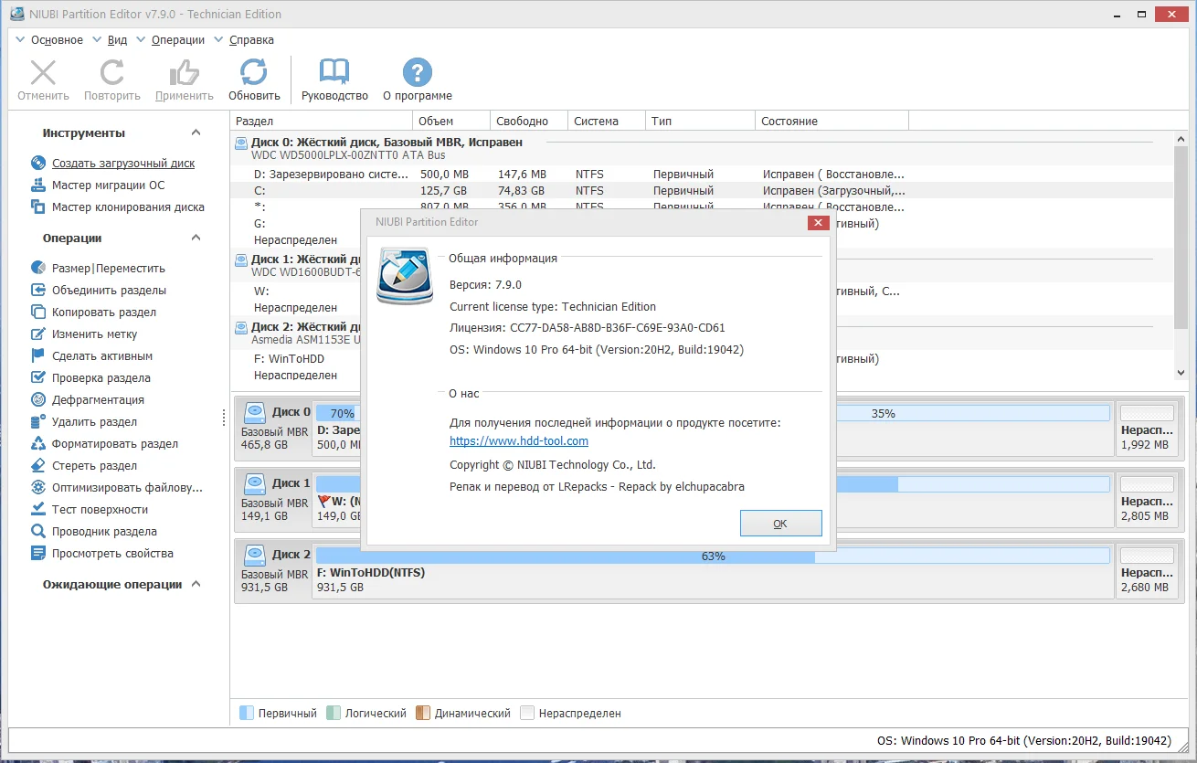Sort by the Система column header
This screenshot has width=1197, height=763.
coord(607,122)
